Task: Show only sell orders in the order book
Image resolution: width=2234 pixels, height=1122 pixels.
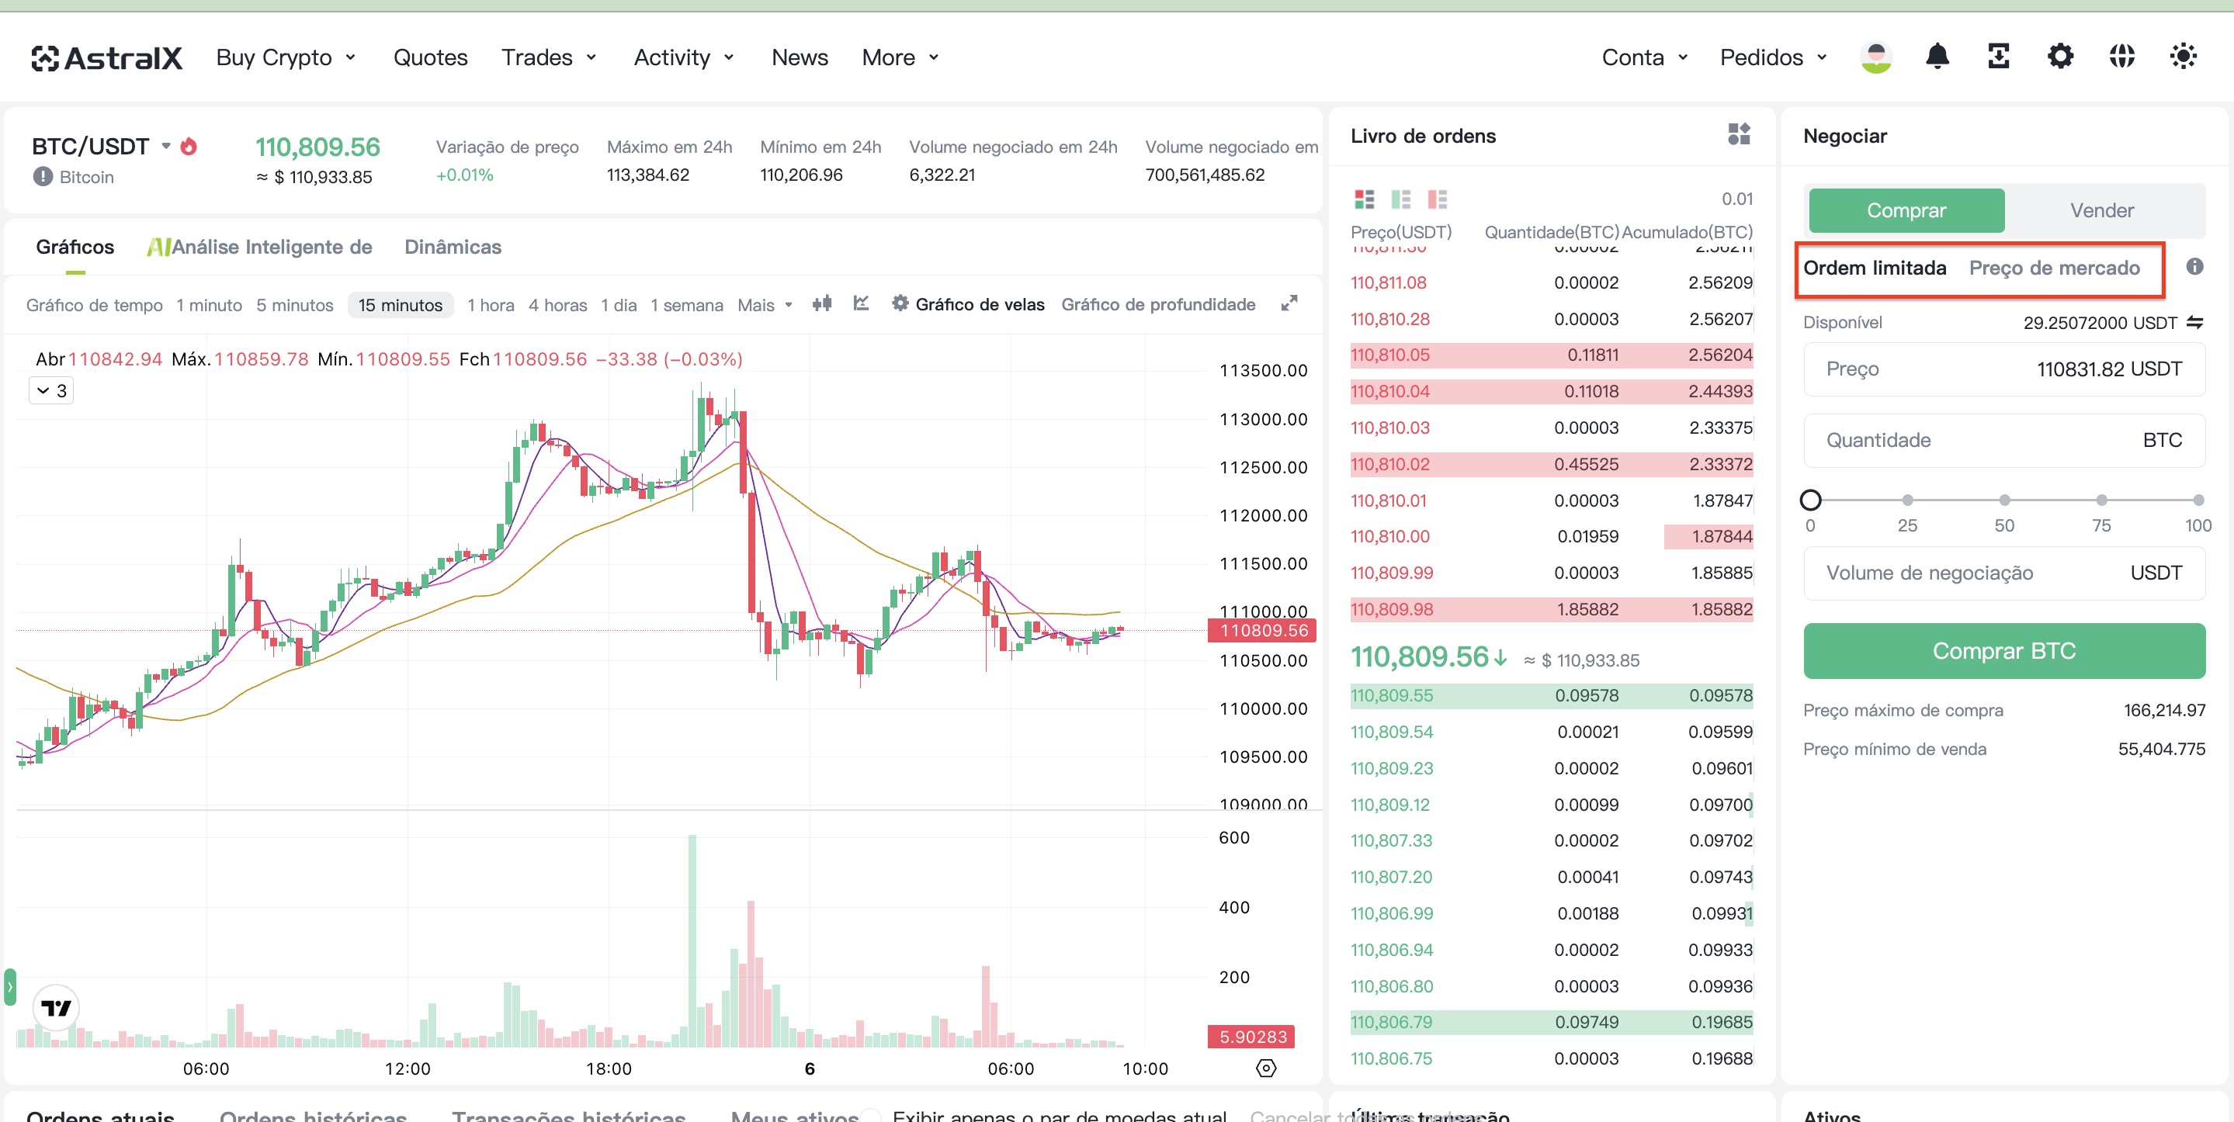Action: click(x=1437, y=199)
